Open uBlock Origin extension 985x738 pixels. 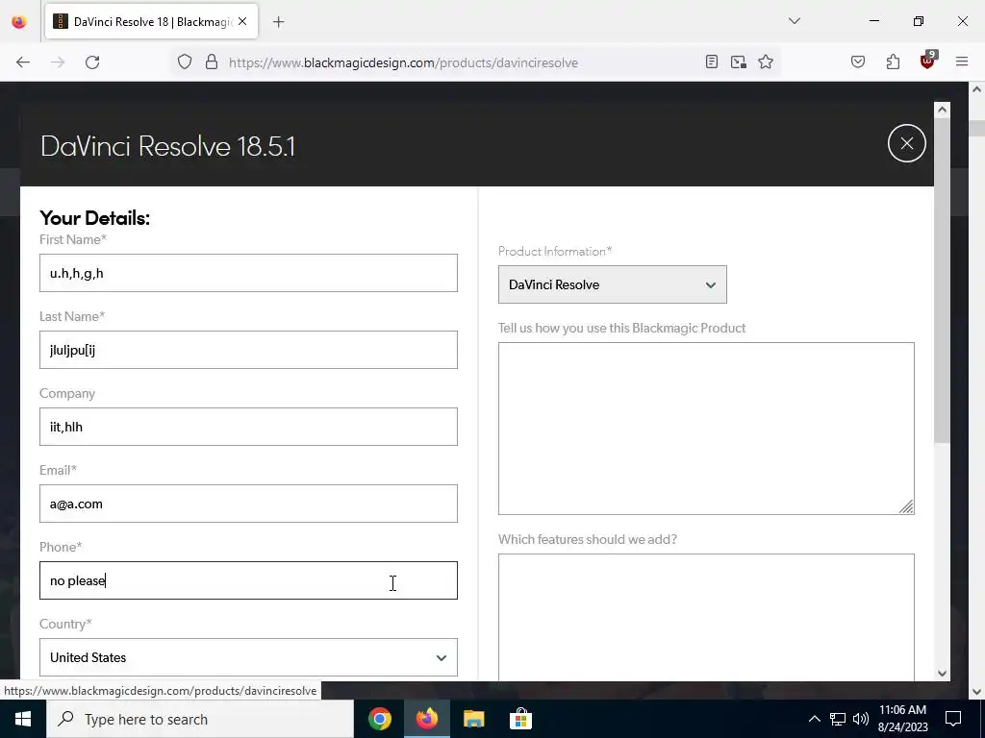click(x=928, y=61)
